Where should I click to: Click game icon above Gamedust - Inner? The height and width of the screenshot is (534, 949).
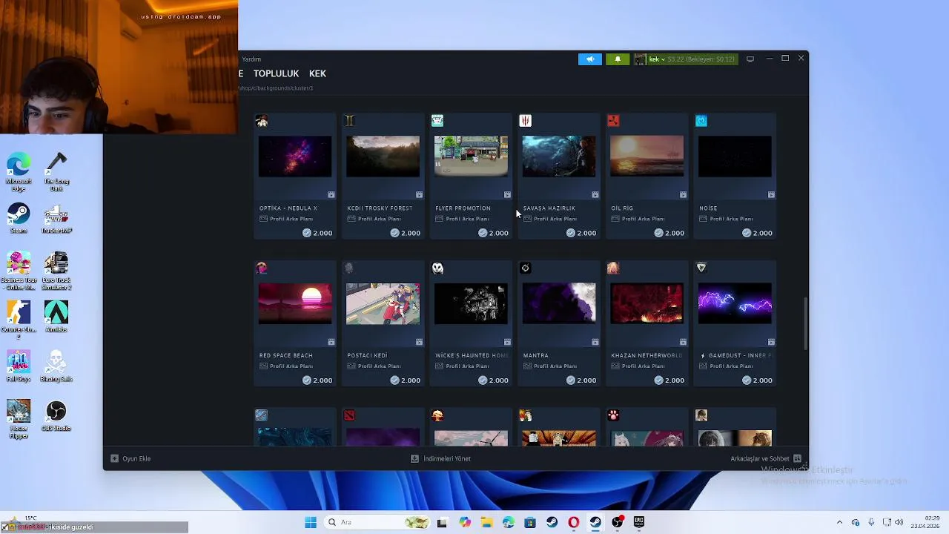point(701,268)
